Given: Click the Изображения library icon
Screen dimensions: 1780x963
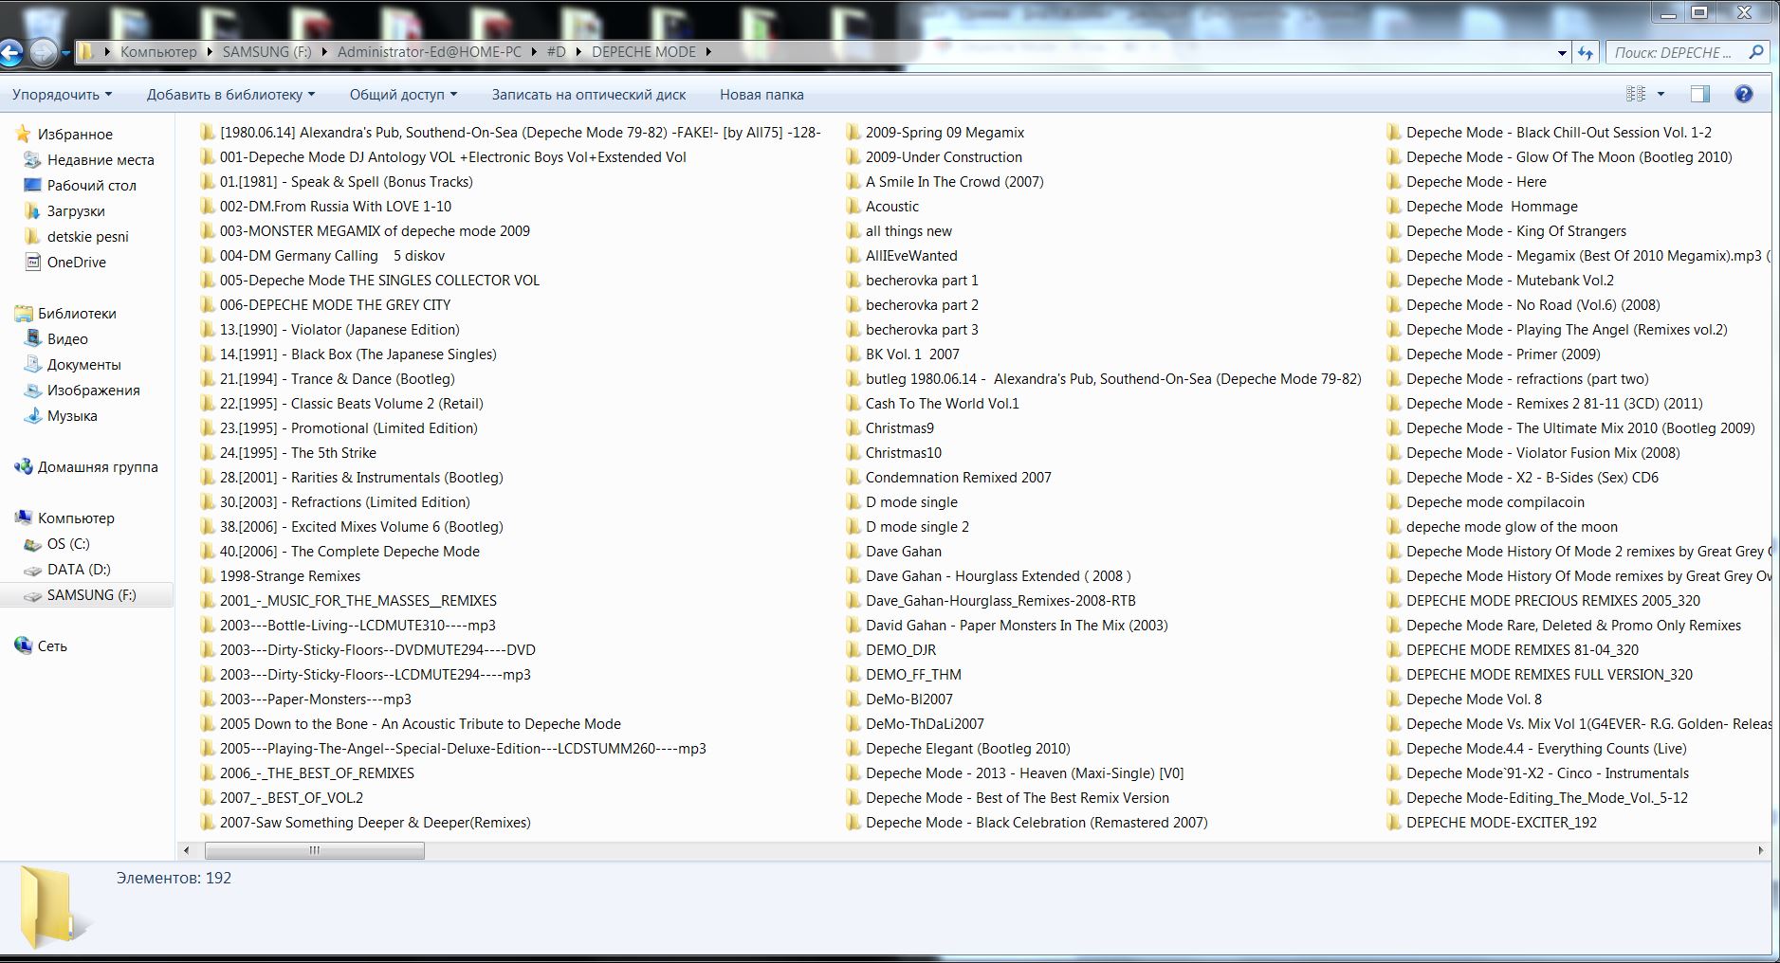Looking at the screenshot, I should point(32,391).
